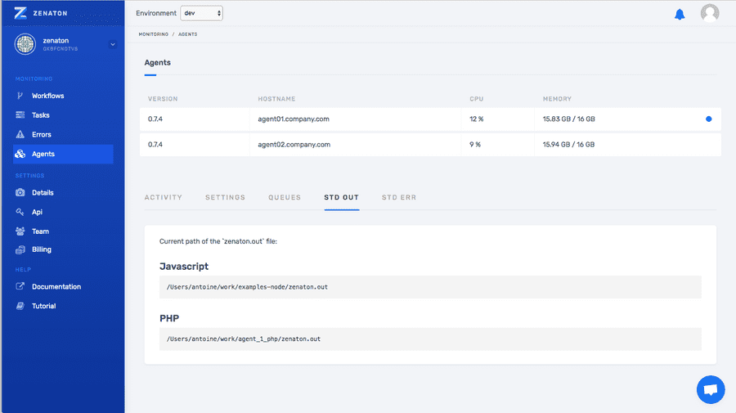Click the Version column header
This screenshot has height=413, width=736.
[x=163, y=99]
